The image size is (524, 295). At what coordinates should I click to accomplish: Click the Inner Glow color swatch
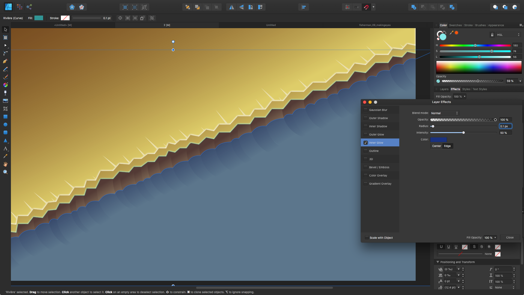pos(439,140)
